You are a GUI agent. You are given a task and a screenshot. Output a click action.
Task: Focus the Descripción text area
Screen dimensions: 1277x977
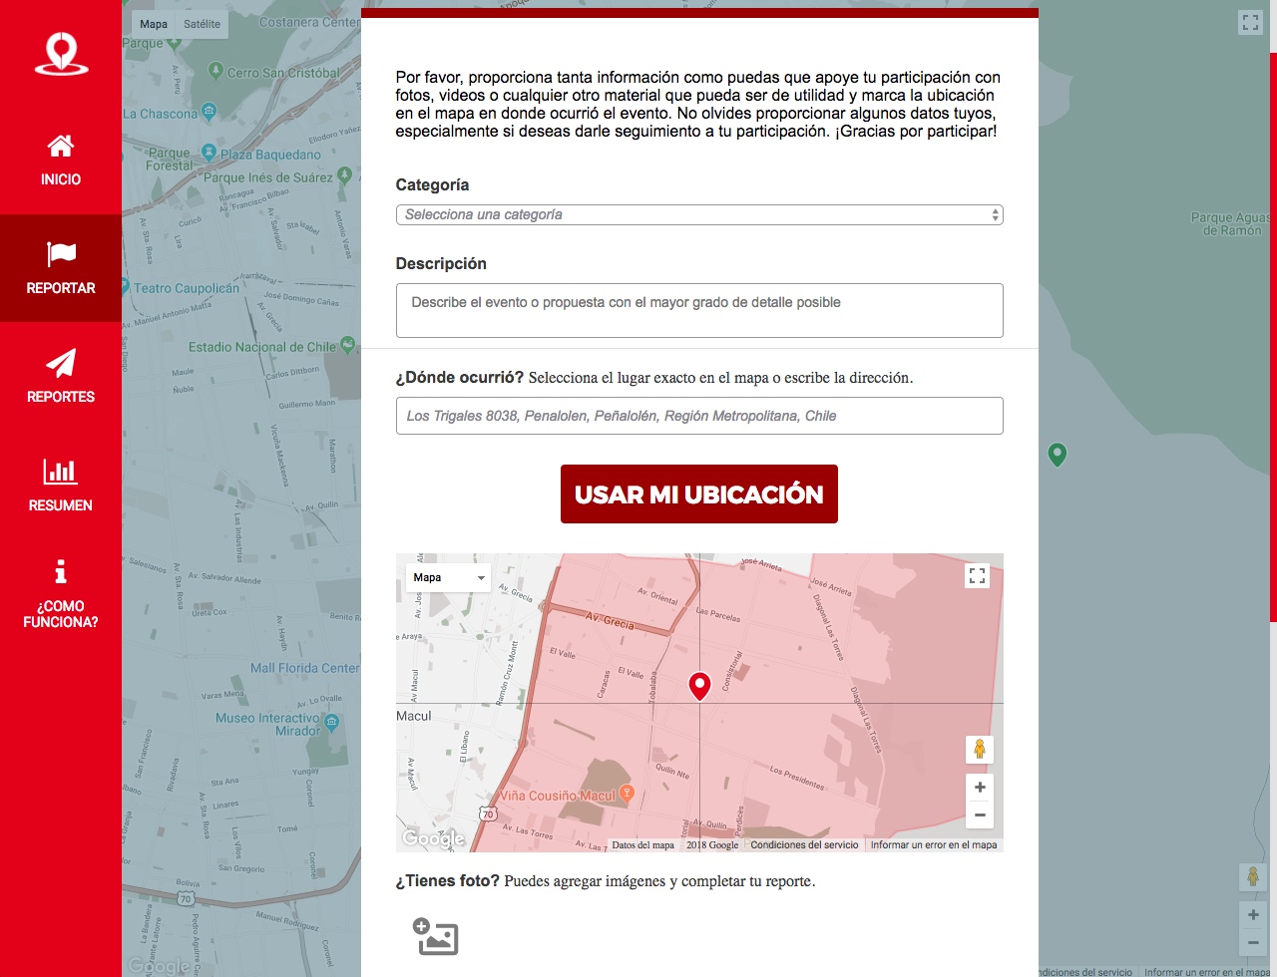pos(698,311)
